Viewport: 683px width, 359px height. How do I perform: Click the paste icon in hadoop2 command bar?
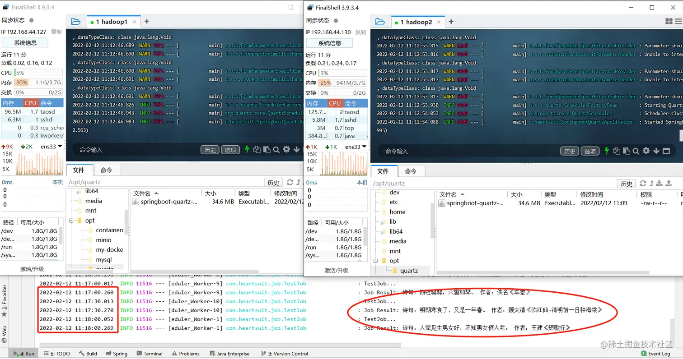tap(627, 151)
